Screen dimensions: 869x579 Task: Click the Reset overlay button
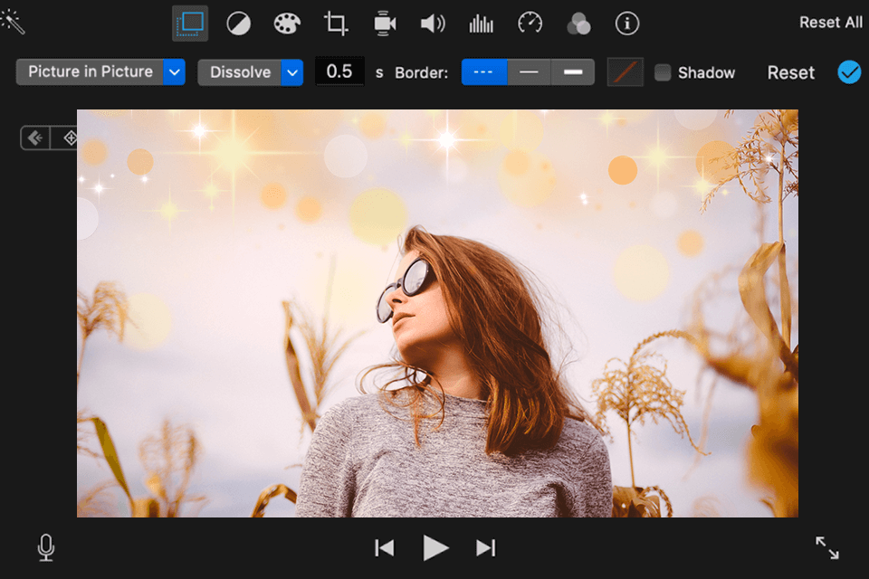coord(790,72)
